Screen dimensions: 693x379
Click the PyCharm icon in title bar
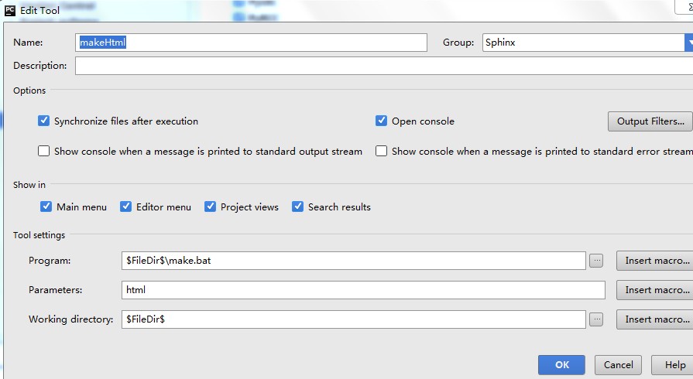click(x=10, y=11)
